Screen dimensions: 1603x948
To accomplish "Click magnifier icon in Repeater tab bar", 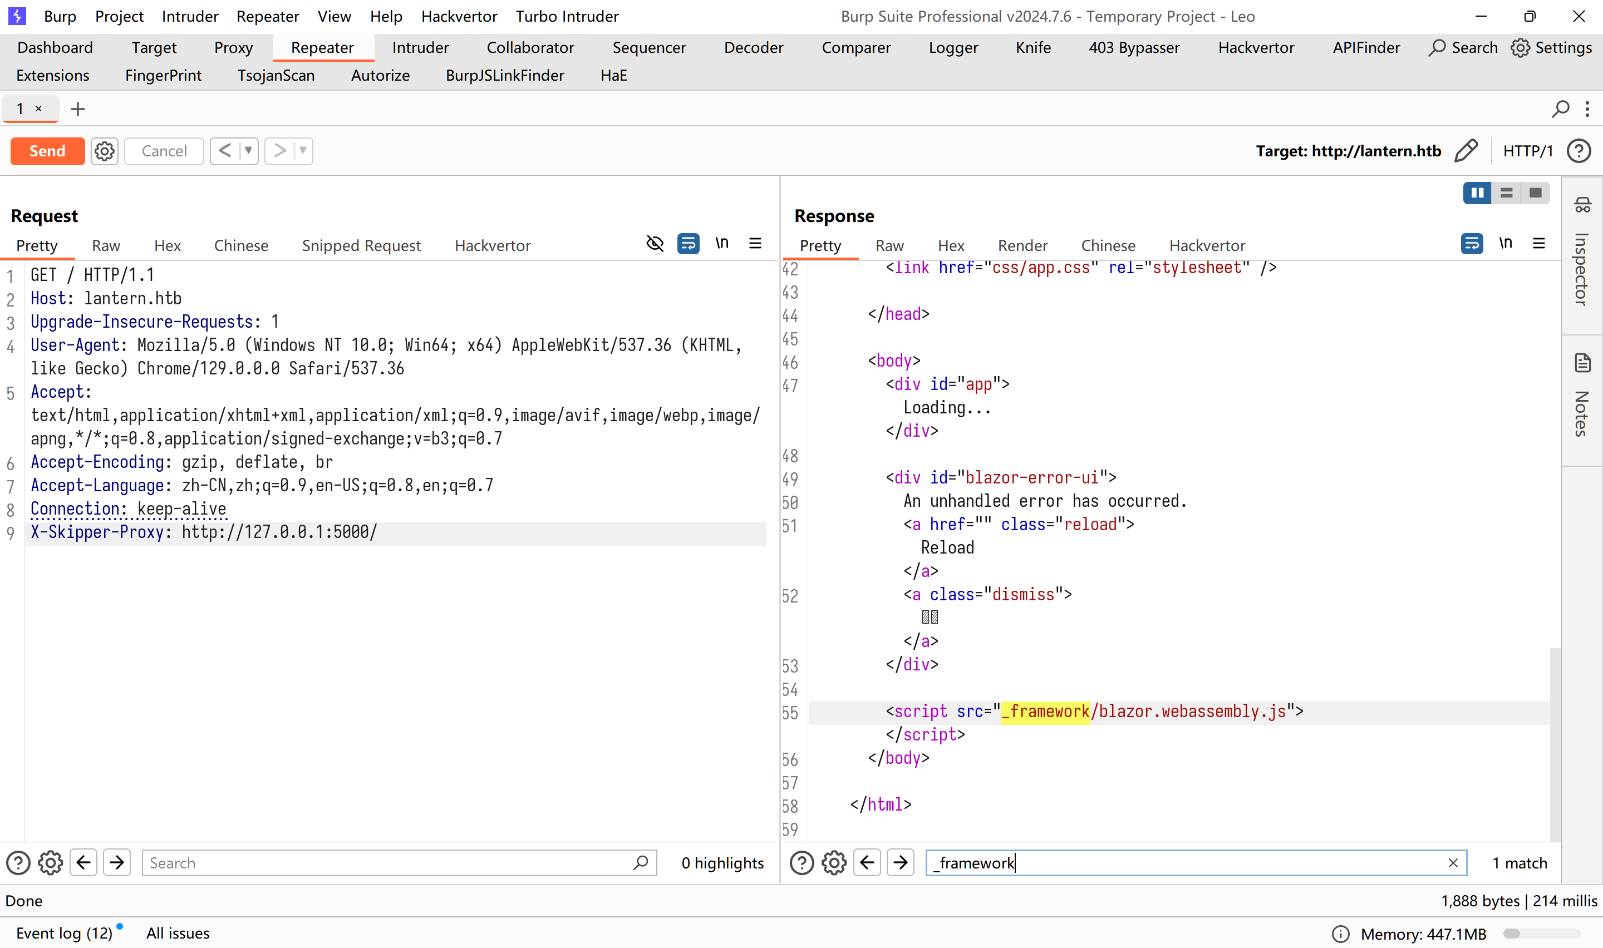I will point(1560,109).
